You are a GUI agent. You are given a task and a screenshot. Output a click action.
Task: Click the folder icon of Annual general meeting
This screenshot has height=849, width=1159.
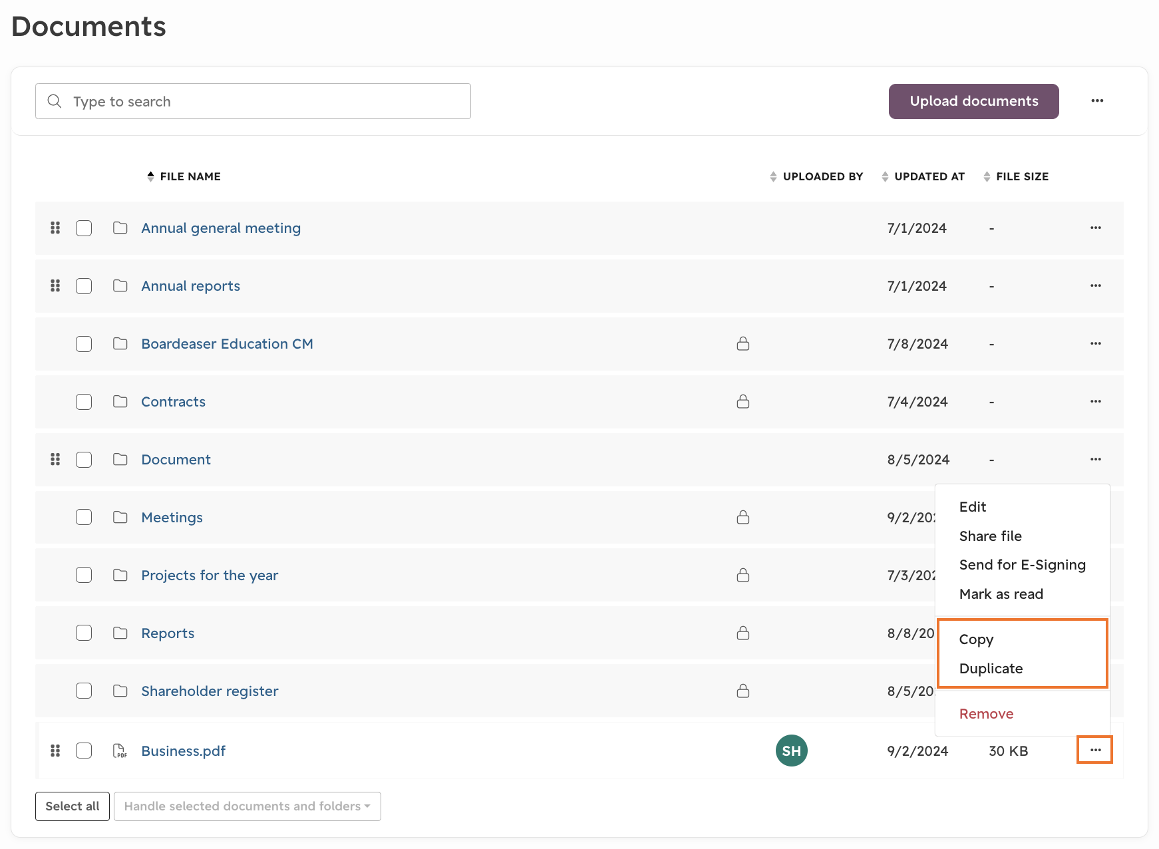coord(120,228)
